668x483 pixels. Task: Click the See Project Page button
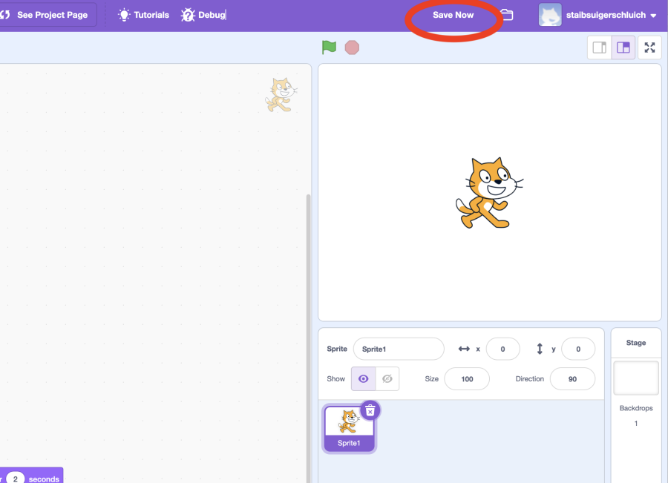coord(46,15)
